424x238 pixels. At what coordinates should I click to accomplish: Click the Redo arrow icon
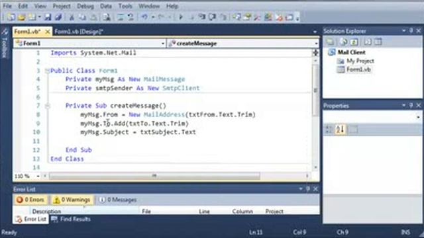point(162,18)
